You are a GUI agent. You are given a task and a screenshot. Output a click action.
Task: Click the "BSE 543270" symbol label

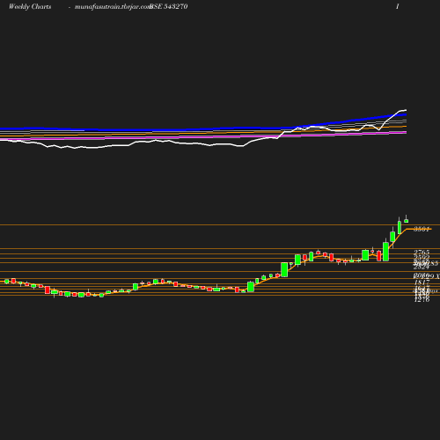click(169, 7)
